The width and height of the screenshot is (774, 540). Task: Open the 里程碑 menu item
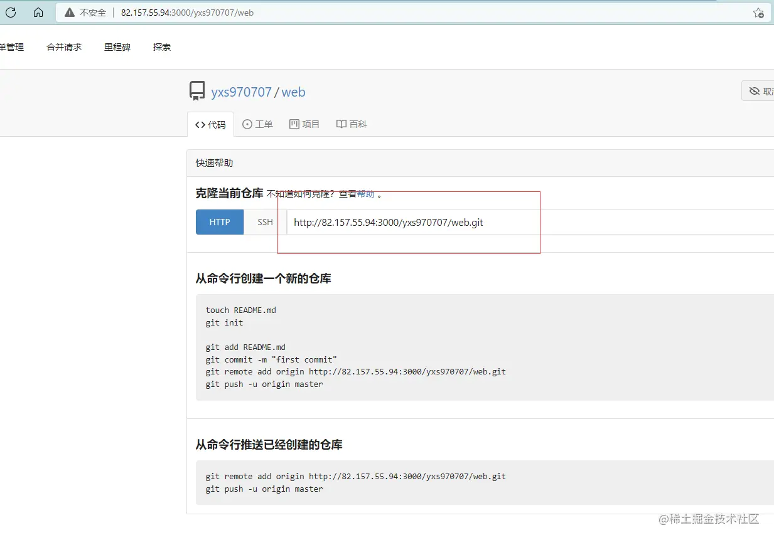(x=117, y=47)
